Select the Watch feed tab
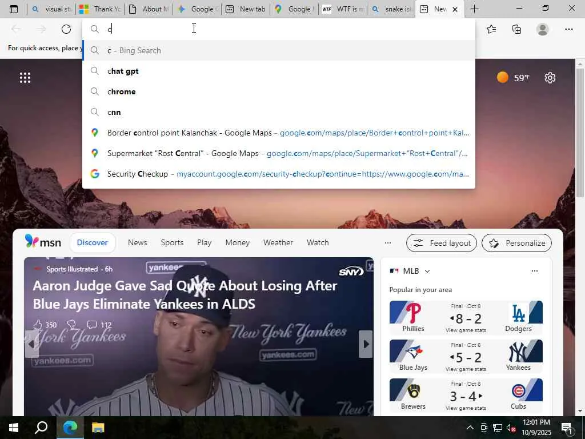 tap(318, 242)
